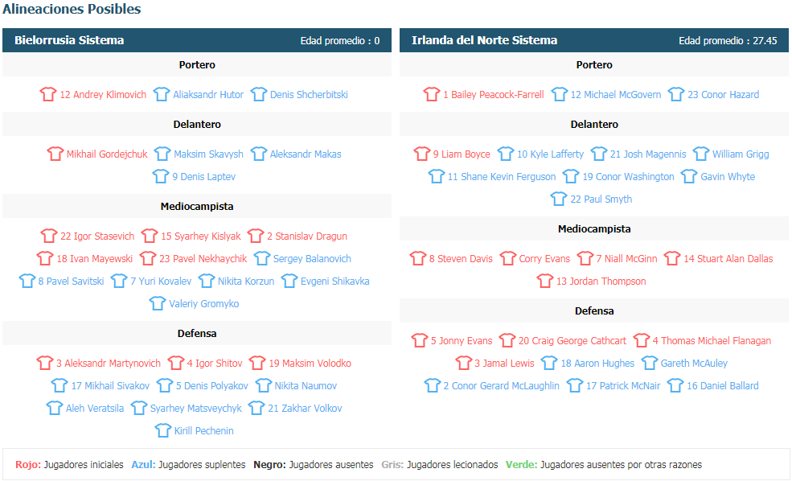Viewport: 792px width, 481px height.
Task: Open player 4 Thomas Michael Flanagan
Action: coord(712,340)
